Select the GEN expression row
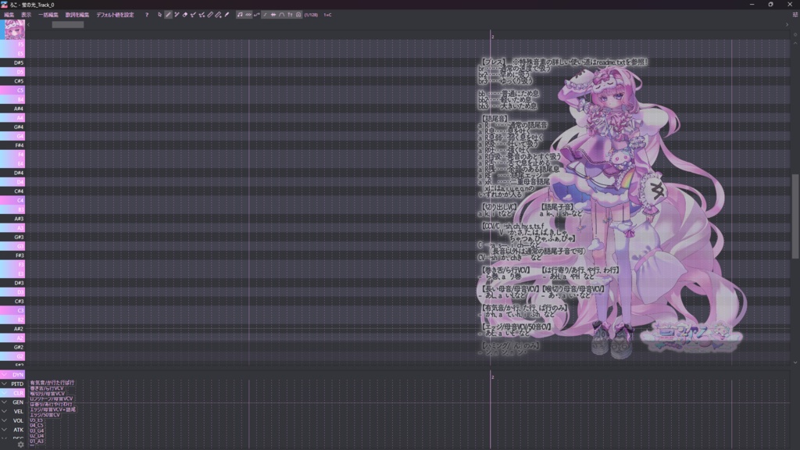Image resolution: width=800 pixels, height=450 pixels. click(12, 402)
